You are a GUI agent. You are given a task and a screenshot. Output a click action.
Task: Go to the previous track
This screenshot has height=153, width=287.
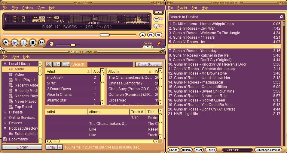(x=6, y=43)
